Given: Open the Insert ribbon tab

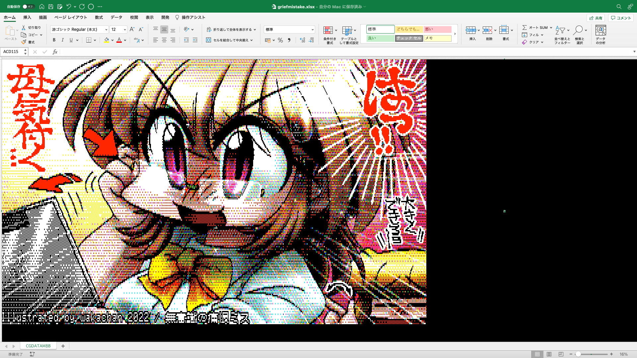Looking at the screenshot, I should [x=27, y=18].
